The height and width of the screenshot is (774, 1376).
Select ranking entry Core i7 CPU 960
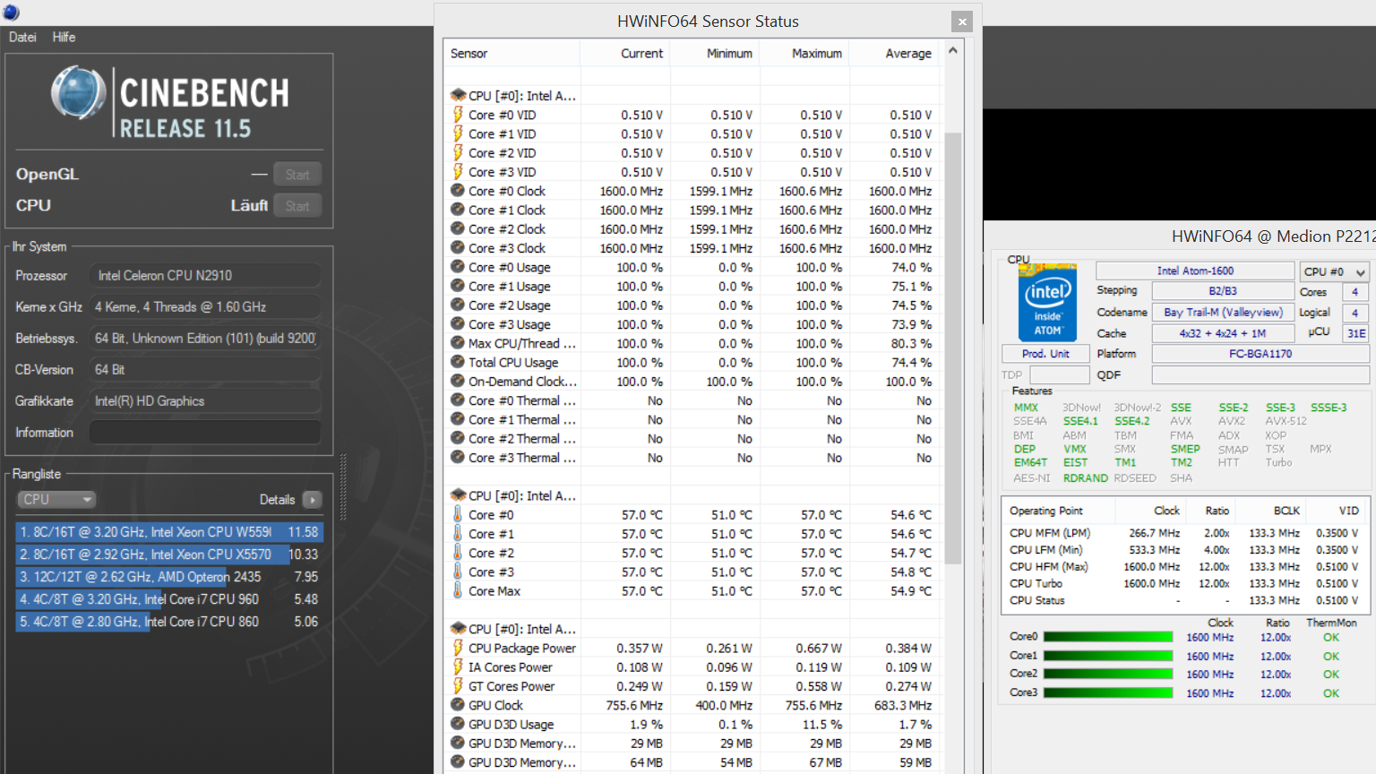point(169,599)
